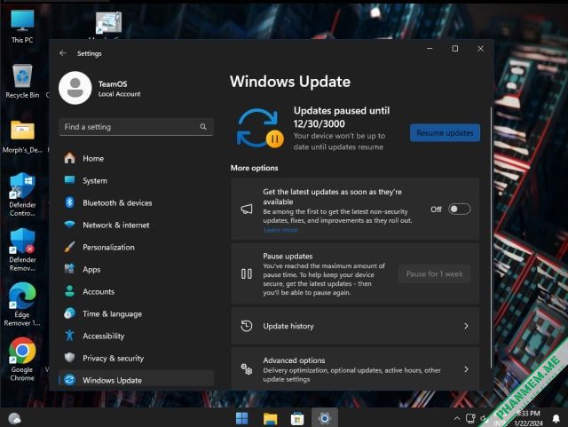Screen dimensions: 568x427
Task: Select Defender Remover shortcut
Action: coord(22,250)
